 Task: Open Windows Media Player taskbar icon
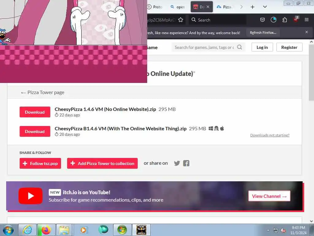[x=83, y=230]
